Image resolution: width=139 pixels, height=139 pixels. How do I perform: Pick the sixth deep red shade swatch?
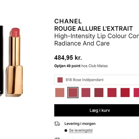click(125, 92)
